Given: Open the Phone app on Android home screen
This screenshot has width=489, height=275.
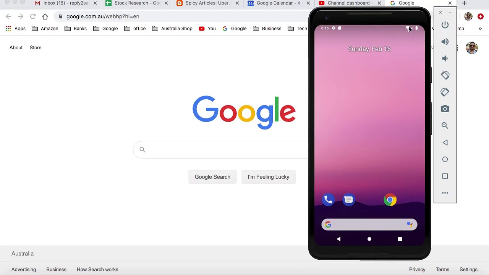Looking at the screenshot, I should (328, 200).
